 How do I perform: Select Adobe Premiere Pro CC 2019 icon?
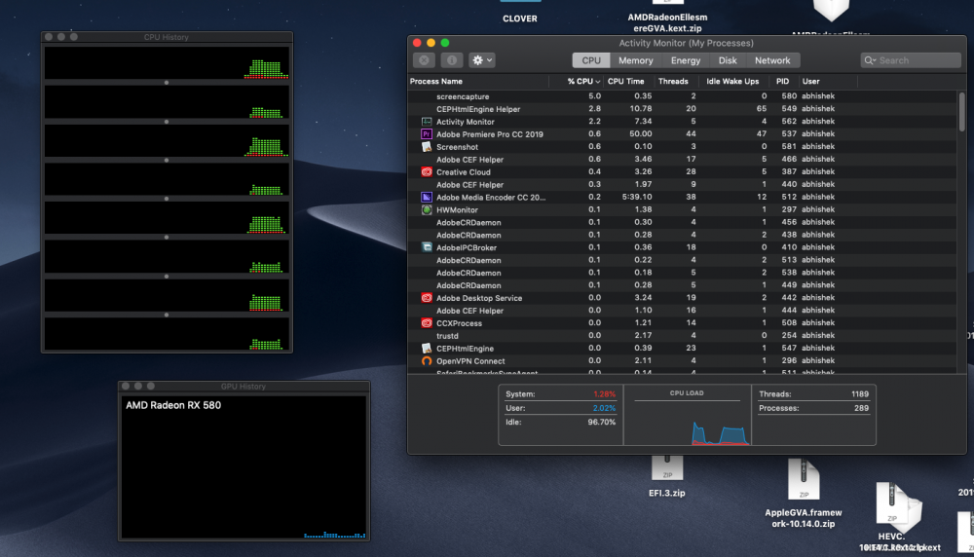tap(427, 134)
